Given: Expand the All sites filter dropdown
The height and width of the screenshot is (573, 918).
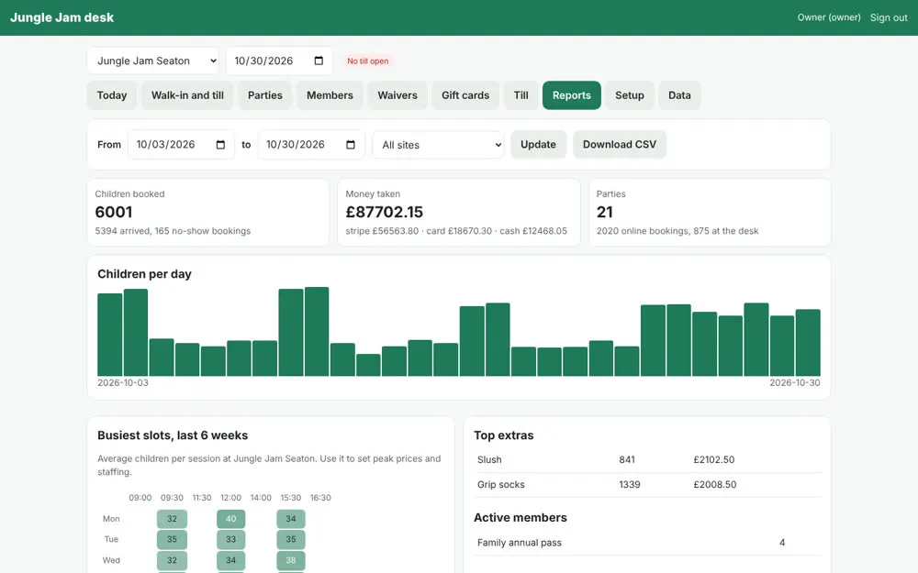Looking at the screenshot, I should [x=438, y=145].
